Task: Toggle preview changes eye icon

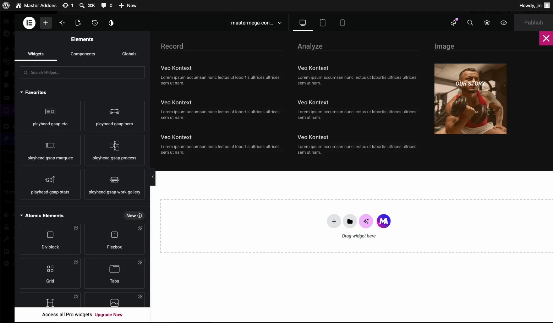Action: tap(504, 23)
